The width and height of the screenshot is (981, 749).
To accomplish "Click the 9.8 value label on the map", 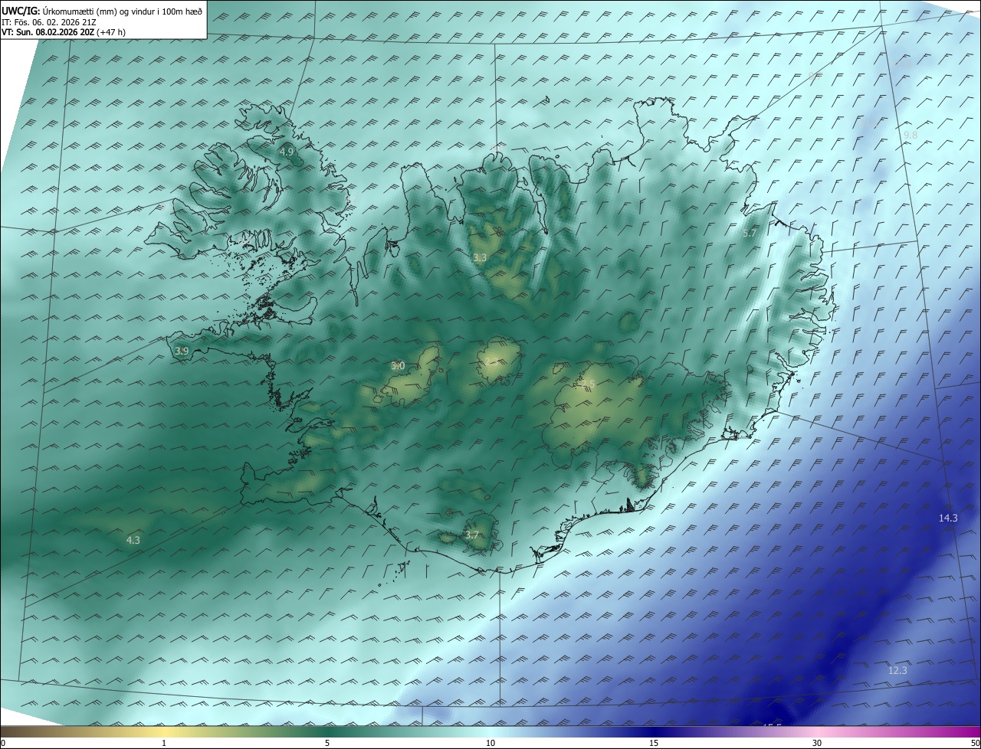I will click(x=910, y=136).
